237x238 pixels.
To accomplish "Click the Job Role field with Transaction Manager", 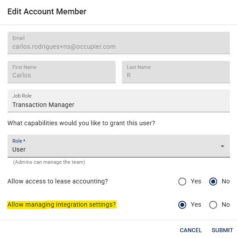I will (x=119, y=101).
